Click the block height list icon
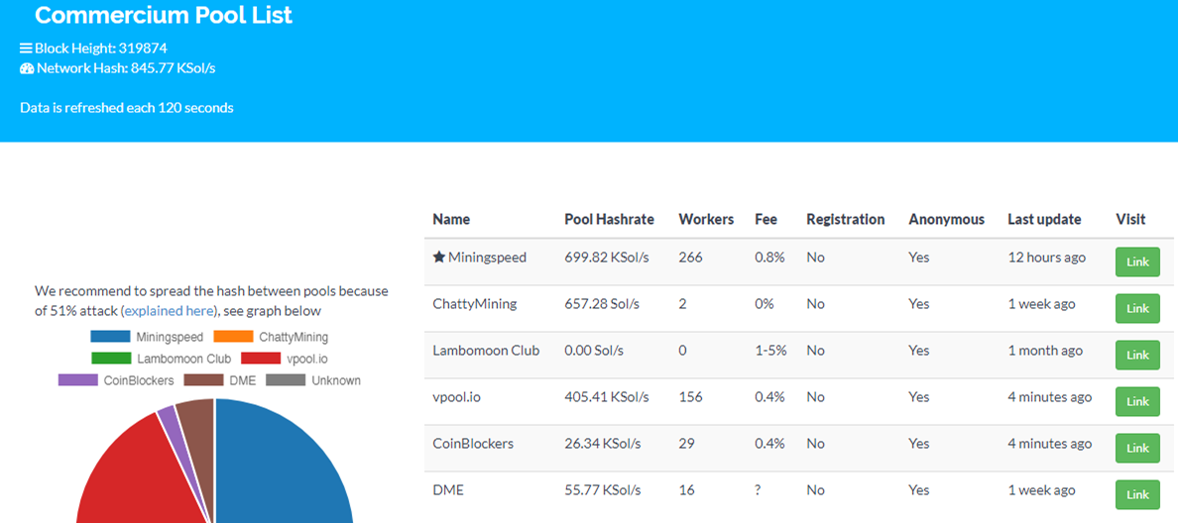 click(x=27, y=49)
